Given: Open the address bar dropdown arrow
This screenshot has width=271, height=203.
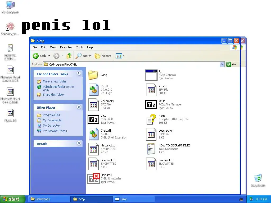Looking at the screenshot, I should [222, 64].
